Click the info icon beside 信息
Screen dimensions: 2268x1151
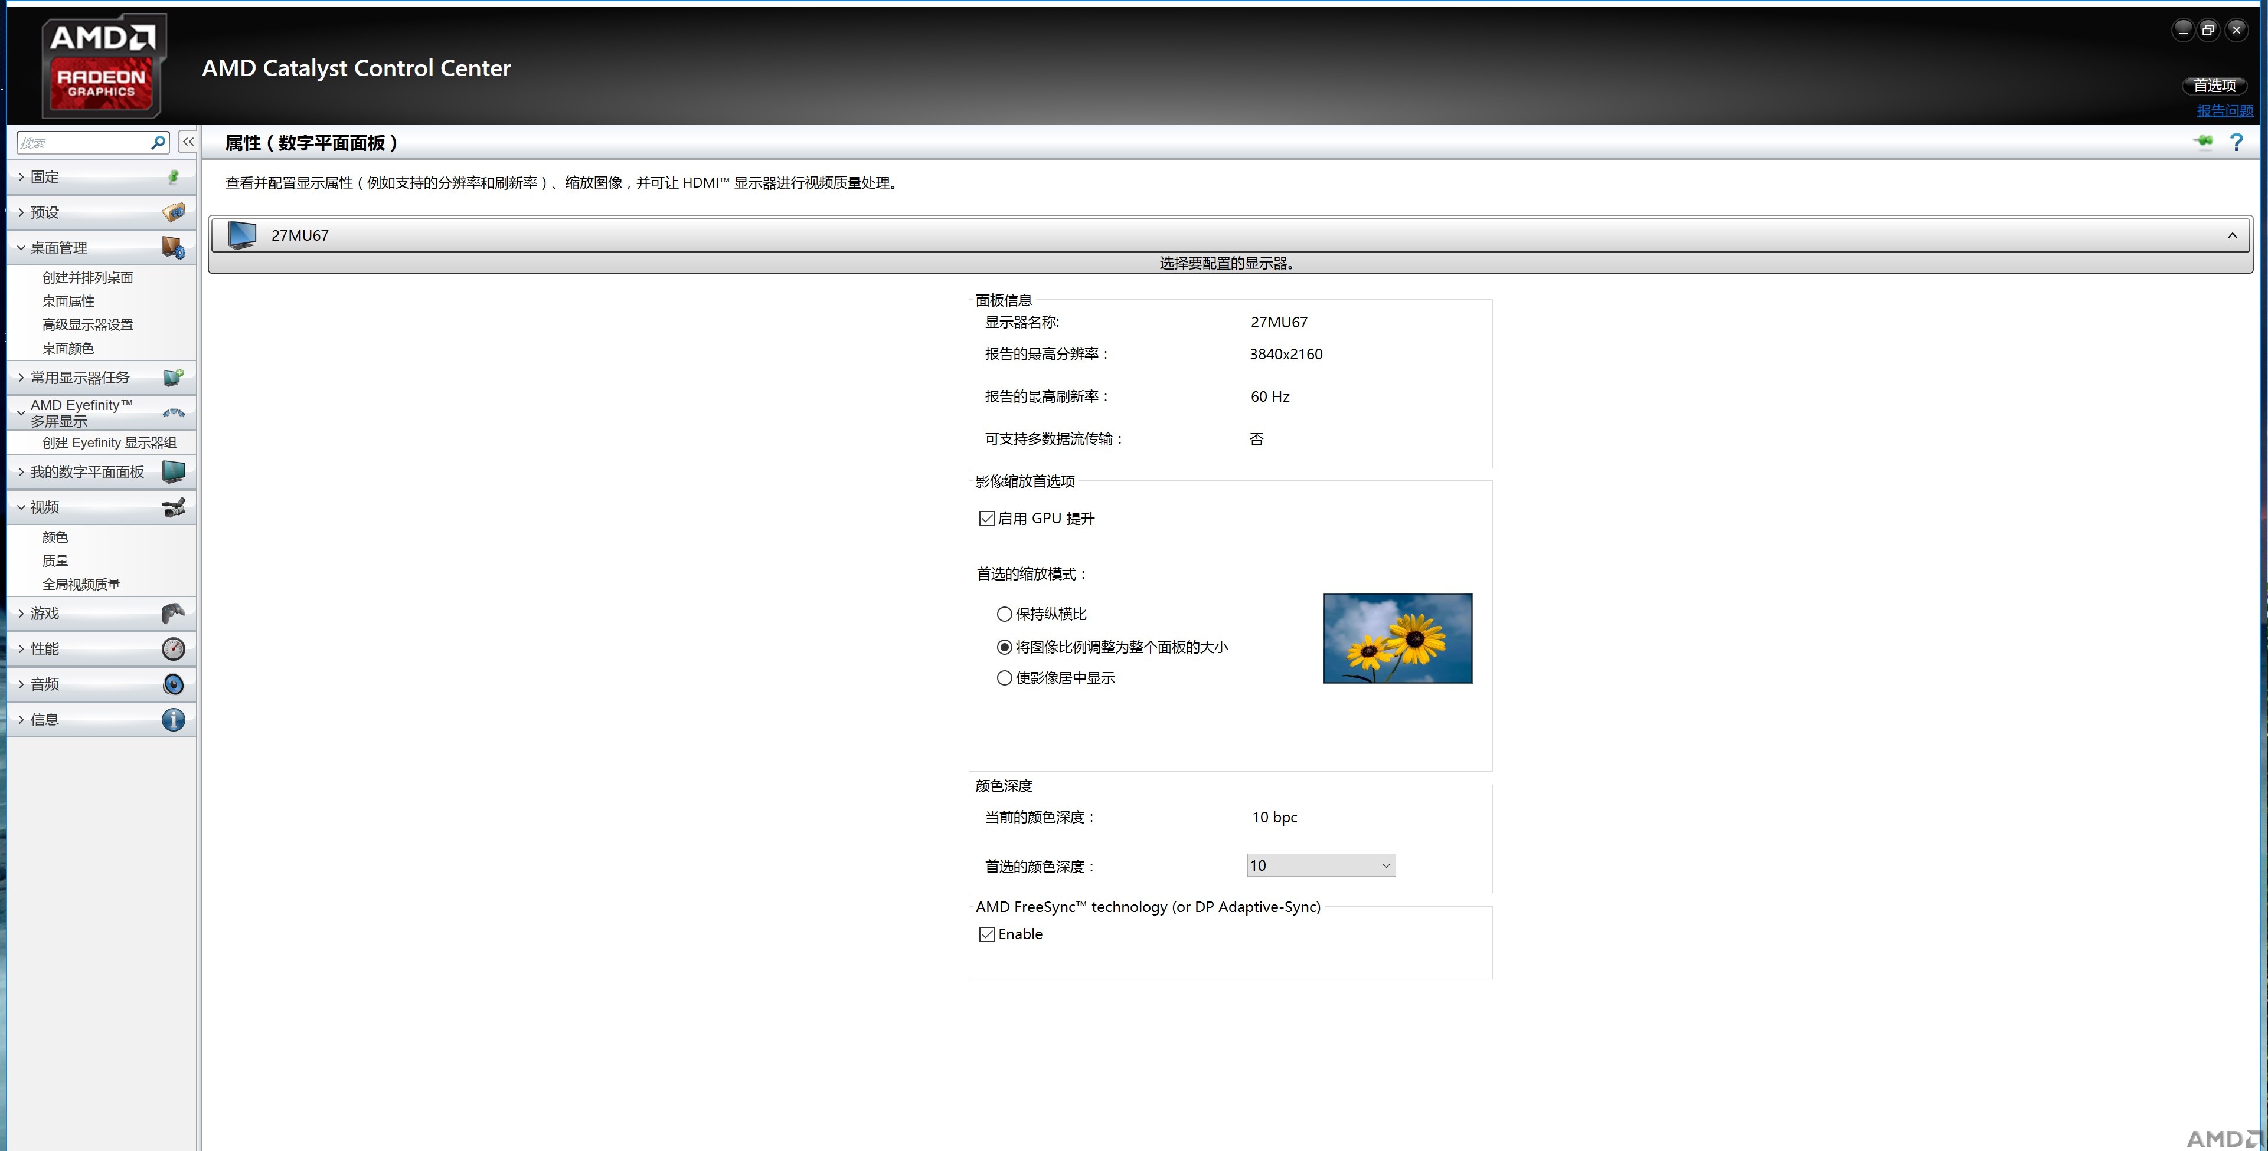(x=174, y=720)
